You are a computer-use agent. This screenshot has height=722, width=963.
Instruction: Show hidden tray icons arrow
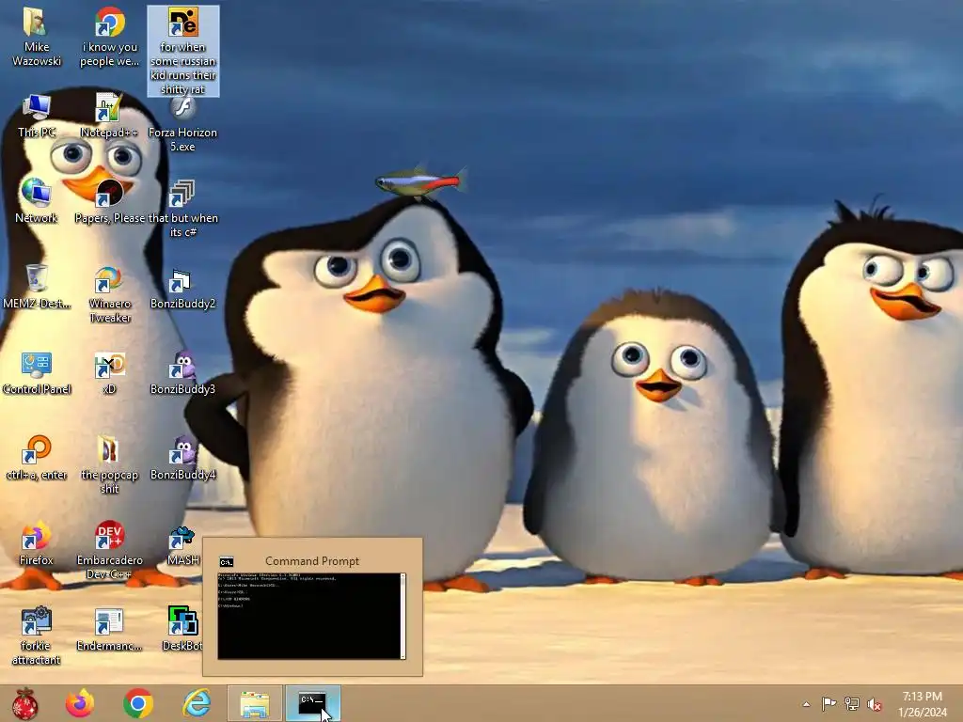tap(806, 704)
